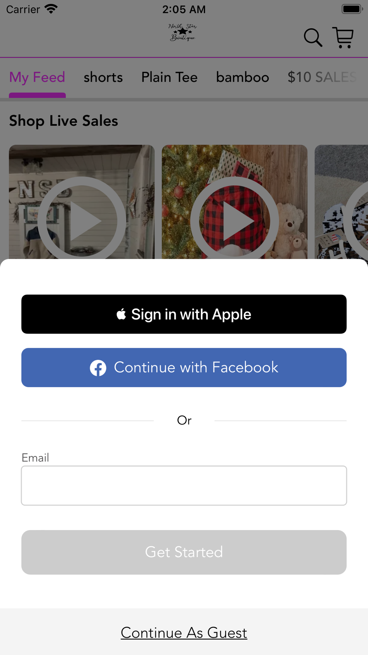Focus the Email input field
Viewport: 368px width, 655px height.
(184, 486)
